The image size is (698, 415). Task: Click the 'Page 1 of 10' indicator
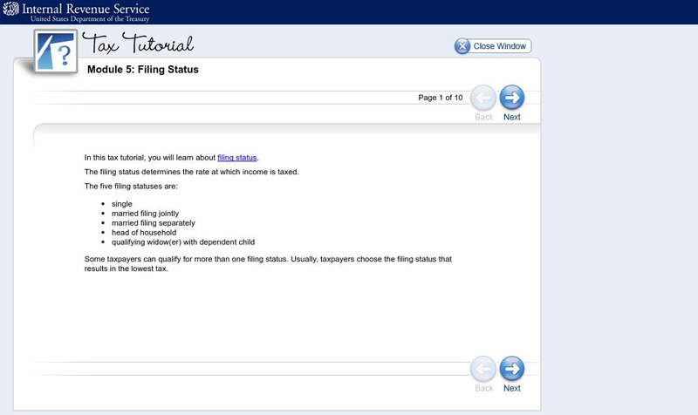(x=441, y=98)
